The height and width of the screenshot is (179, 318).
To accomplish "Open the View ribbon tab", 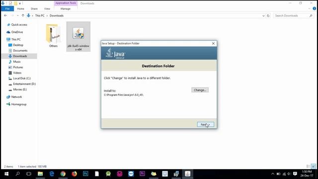I will tap(47, 9).
